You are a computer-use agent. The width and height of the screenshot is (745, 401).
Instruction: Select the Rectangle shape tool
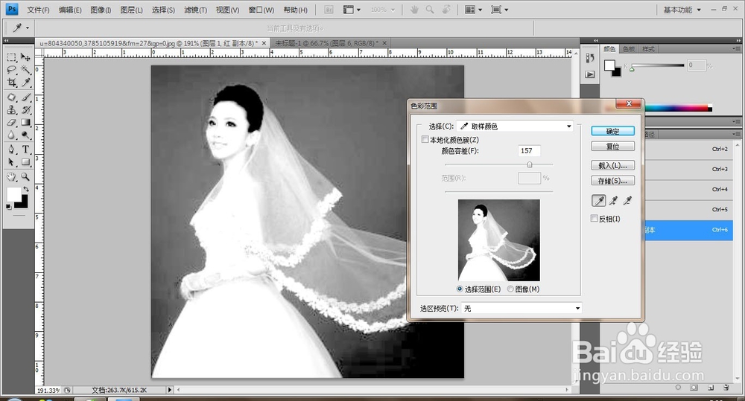point(25,162)
